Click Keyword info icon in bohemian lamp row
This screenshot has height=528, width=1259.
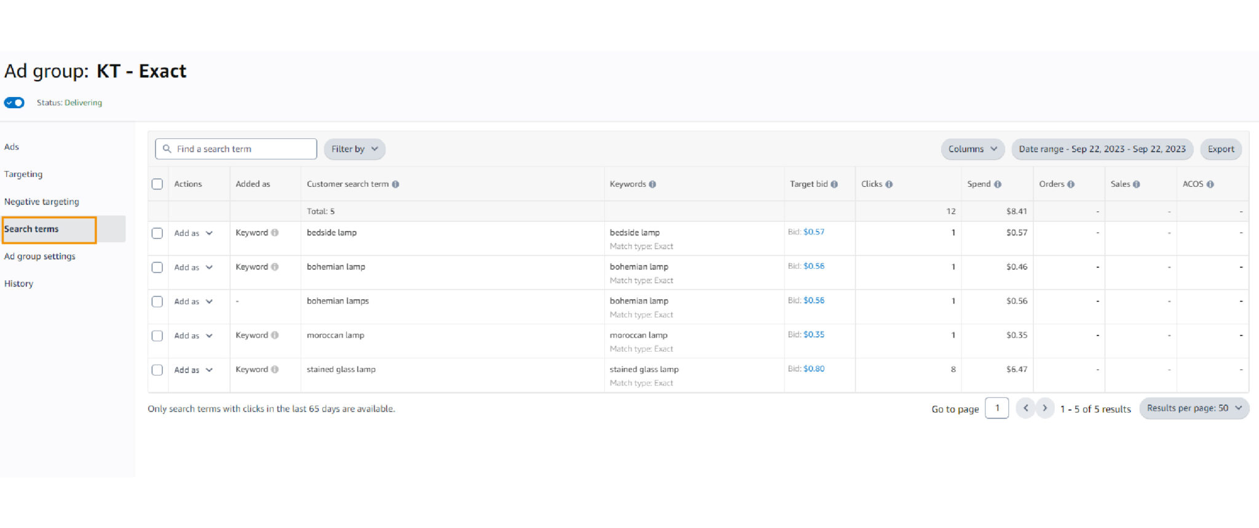pyautogui.click(x=275, y=267)
